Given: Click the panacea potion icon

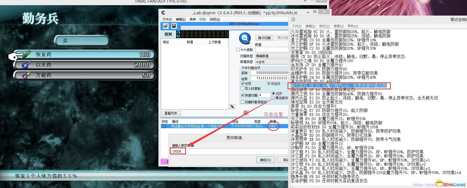Looking at the screenshot, I should click(26, 75).
